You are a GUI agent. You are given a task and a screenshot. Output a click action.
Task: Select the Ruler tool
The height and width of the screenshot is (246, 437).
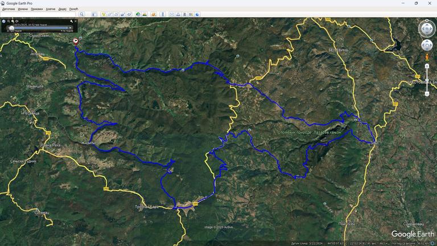163,14
